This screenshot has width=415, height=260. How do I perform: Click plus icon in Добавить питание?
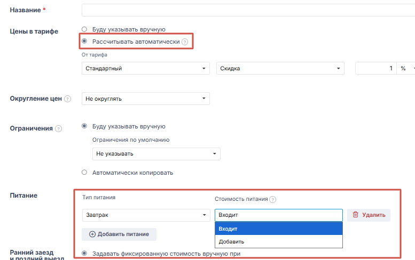tap(92, 234)
